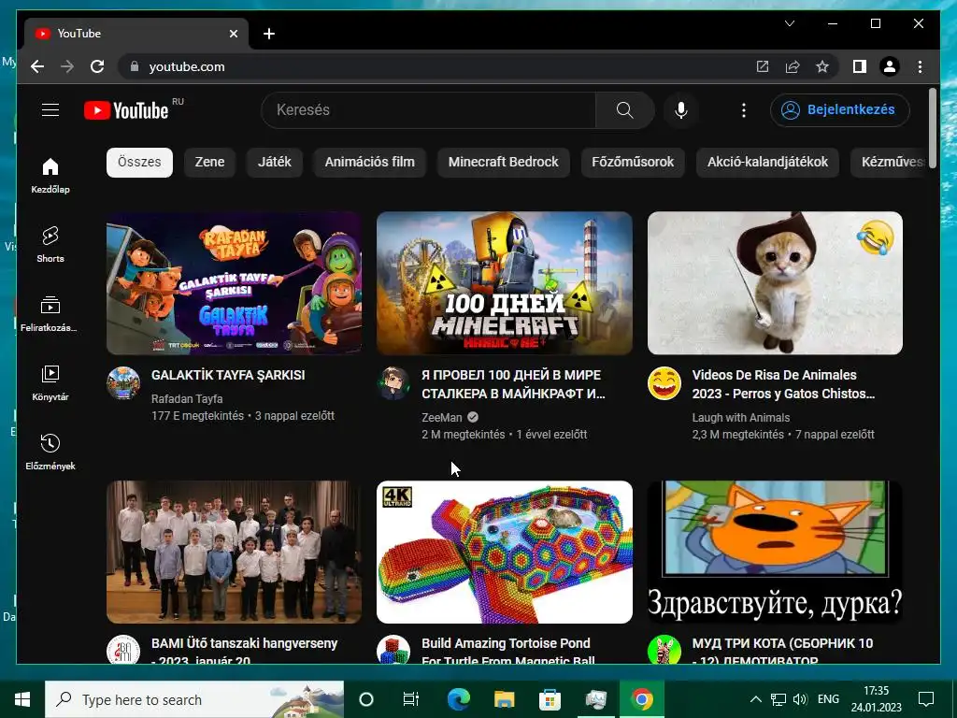Open Könyvtár in sidebar
957x718 pixels.
point(50,382)
